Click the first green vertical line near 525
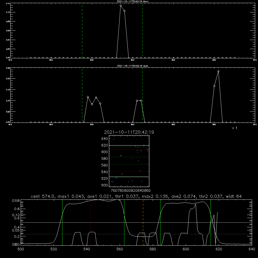The height and width of the screenshot is (258, 258). pyautogui.click(x=62, y=222)
